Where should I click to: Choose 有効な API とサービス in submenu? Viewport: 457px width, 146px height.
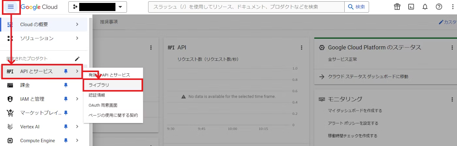pyautogui.click(x=113, y=75)
